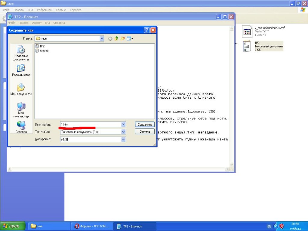Open Вид menu in Notepad
Image resolution: width=308 pixels, height=231 pixels.
47,23
